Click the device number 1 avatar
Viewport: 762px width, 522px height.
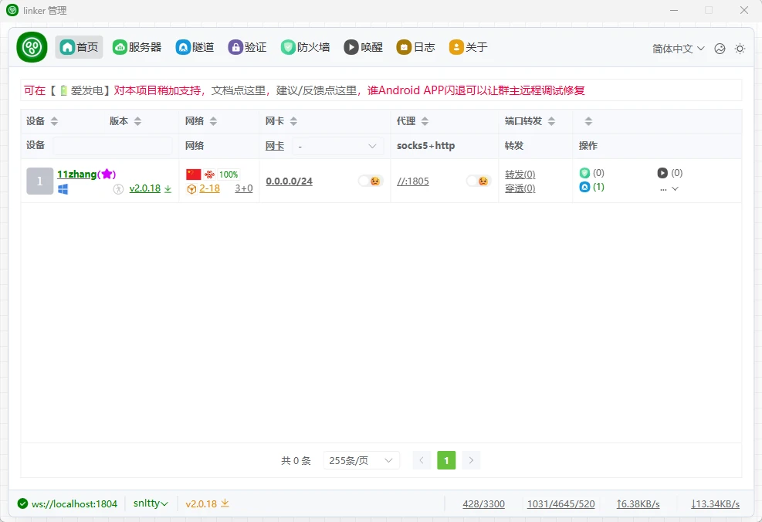pyautogui.click(x=40, y=181)
